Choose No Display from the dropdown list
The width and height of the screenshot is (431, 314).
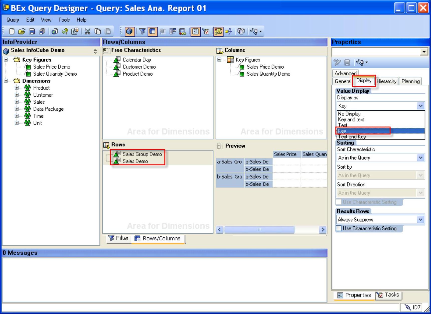click(380, 114)
